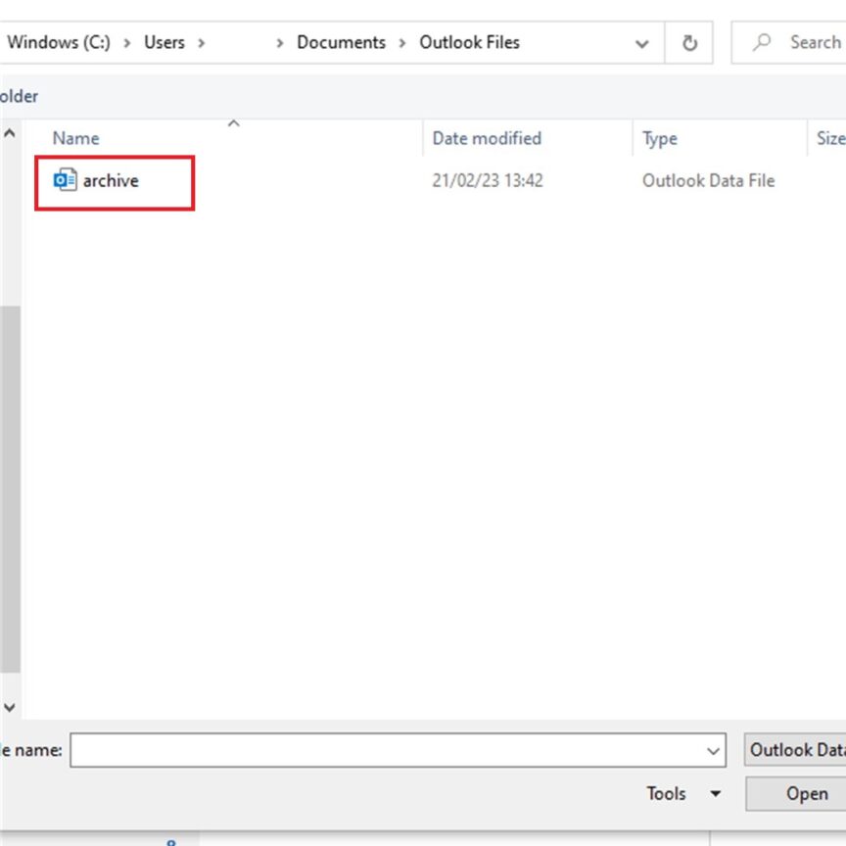Image resolution: width=846 pixels, height=846 pixels.
Task: Navigate to Documents via the breadcrumb
Action: [x=342, y=42]
